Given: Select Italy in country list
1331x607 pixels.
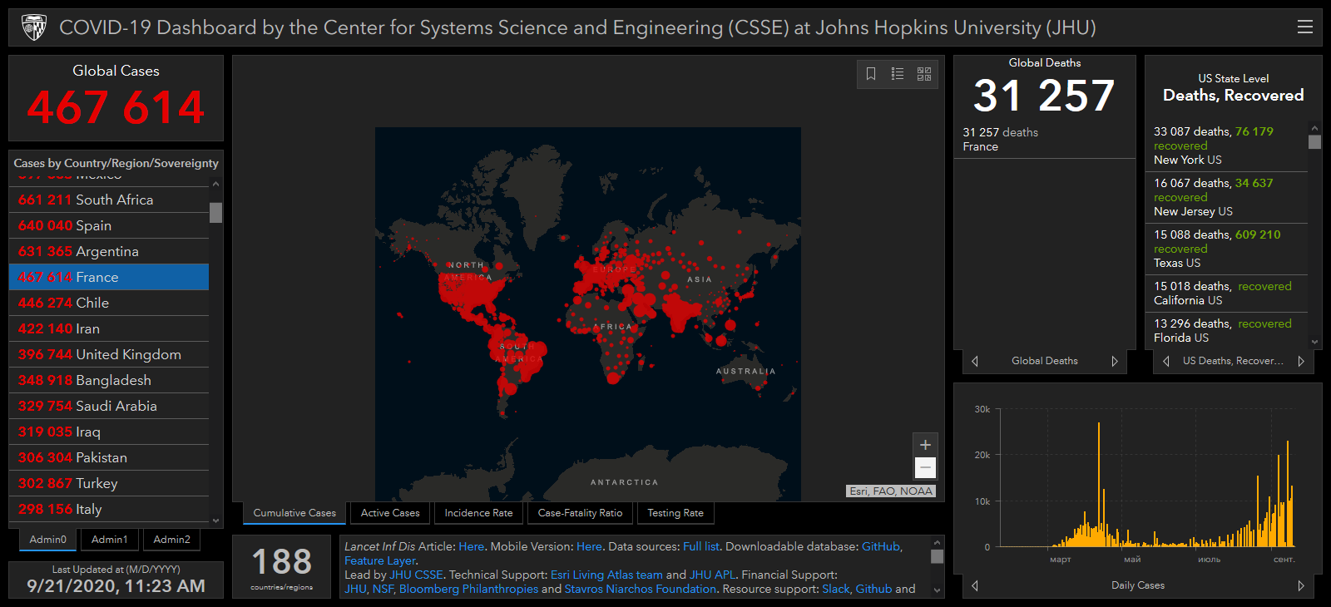Looking at the screenshot, I should point(109,509).
